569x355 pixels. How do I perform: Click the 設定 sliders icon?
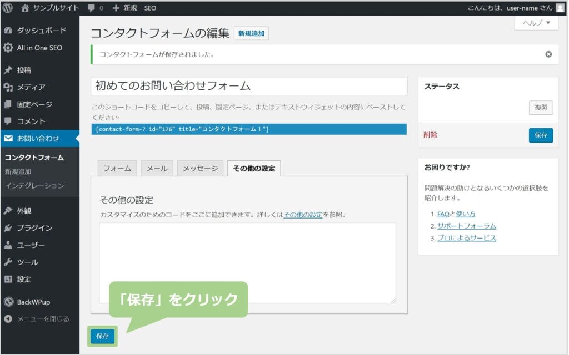pos(8,280)
